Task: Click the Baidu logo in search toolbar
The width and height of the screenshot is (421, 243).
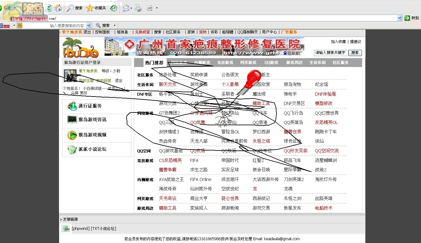Action: (5, 26)
